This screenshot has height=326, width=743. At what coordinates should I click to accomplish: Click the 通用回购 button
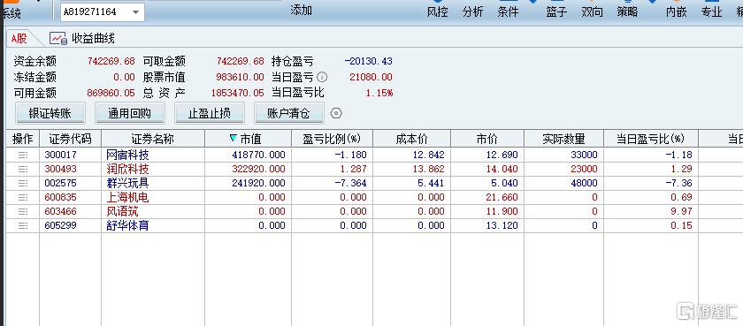[130, 113]
